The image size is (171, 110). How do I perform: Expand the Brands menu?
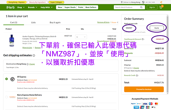point(32,7)
